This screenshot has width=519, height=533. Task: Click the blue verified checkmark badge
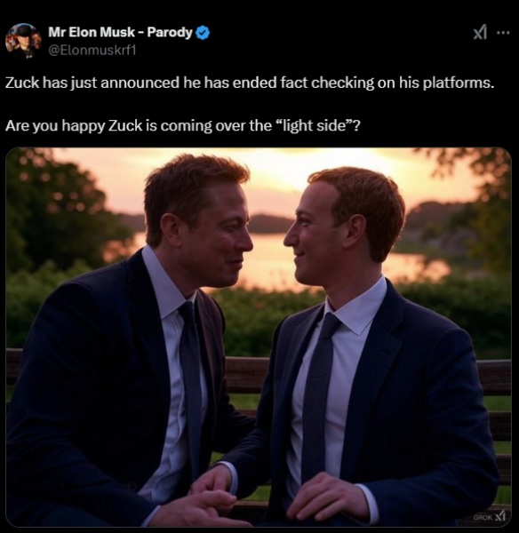203,33
